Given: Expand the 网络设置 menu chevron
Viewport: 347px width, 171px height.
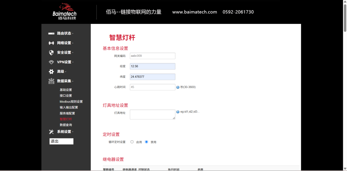Looking at the screenshot, I should tap(73, 43).
